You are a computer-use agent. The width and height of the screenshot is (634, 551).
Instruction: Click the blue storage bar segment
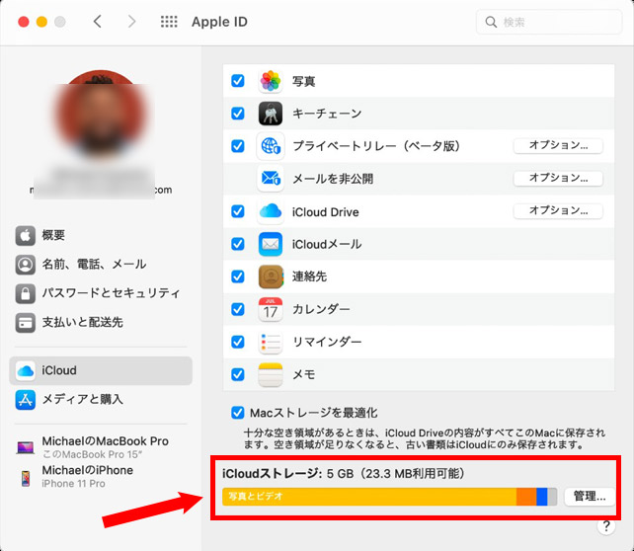point(542,497)
